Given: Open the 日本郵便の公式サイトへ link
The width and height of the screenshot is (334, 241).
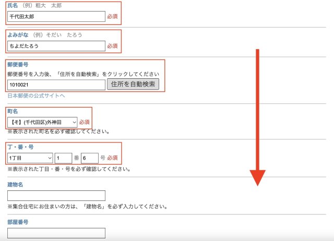Looking at the screenshot, I should click(36, 96).
